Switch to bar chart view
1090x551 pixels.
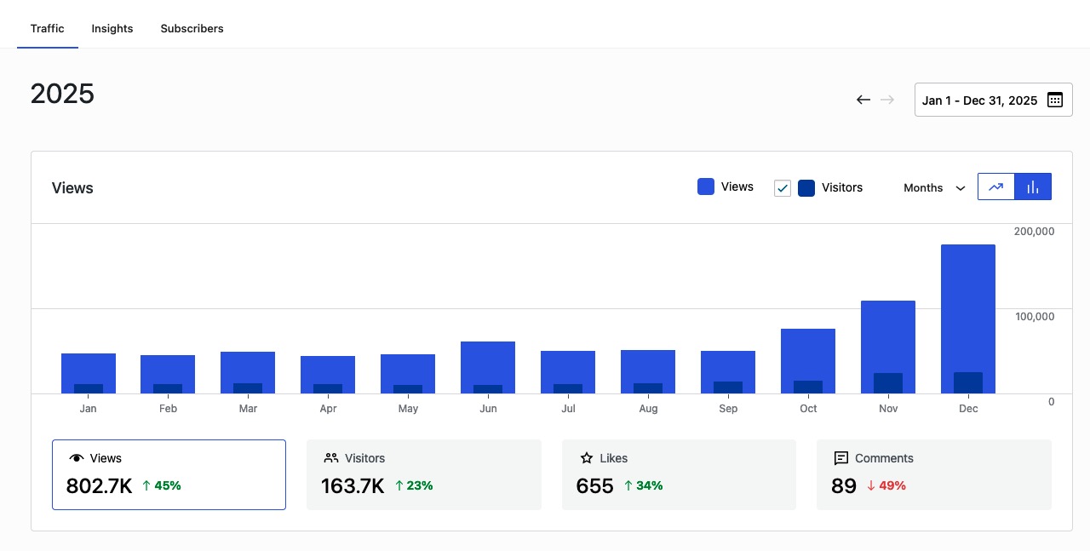[1033, 187]
